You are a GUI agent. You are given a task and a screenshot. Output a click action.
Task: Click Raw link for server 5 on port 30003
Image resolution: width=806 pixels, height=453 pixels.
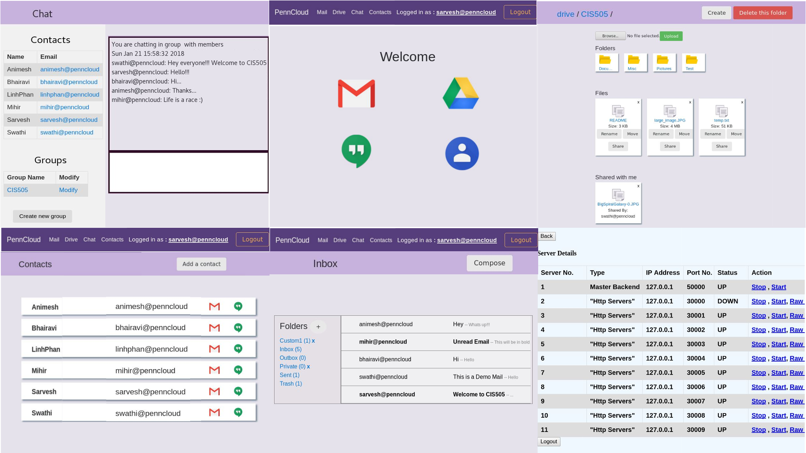[x=796, y=344]
